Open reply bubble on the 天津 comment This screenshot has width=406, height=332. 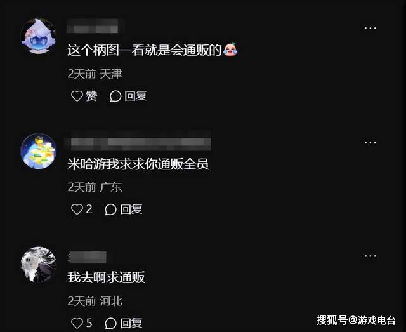tap(115, 96)
